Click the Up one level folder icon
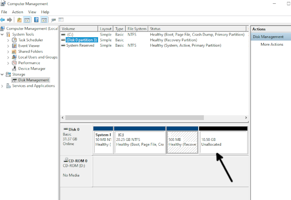Screen dimensions: 291x200 (x=19, y=20)
